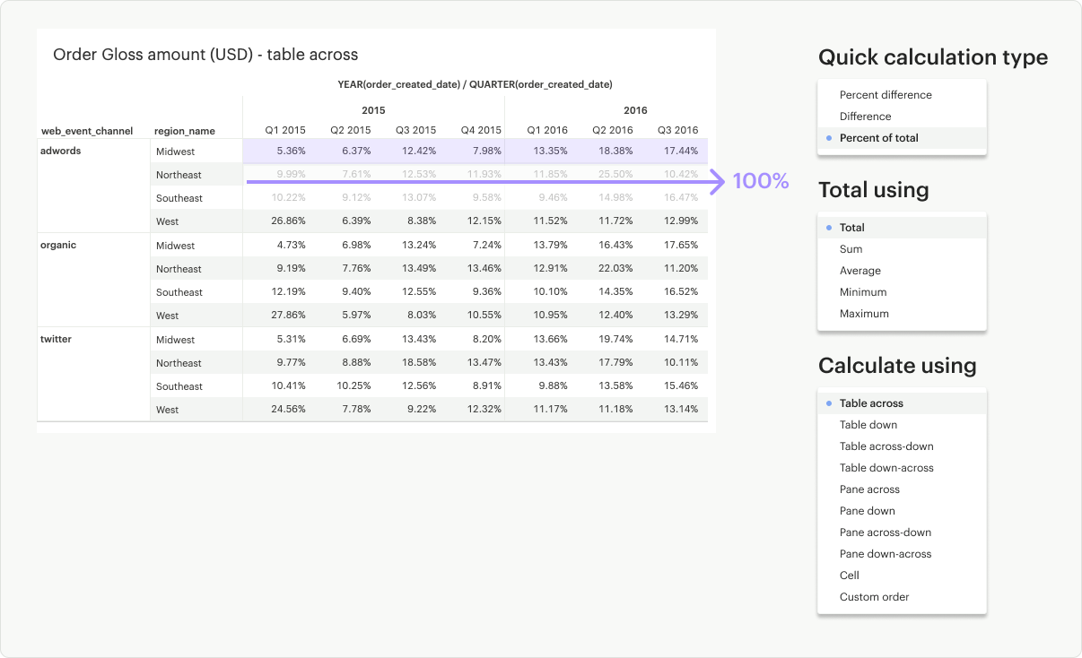Screen dimensions: 1082x658
Task: Pick Sum under Total using
Action: click(851, 249)
